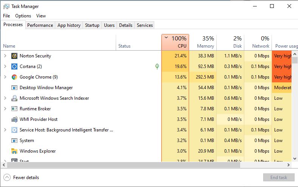Expand the Microsoft Windows Search Indexer group
This screenshot has height=187, width=298.
click(5, 98)
